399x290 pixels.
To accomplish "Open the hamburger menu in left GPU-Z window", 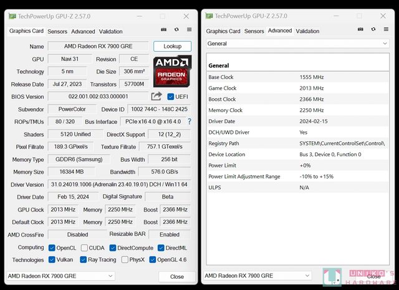I will 189,29.
